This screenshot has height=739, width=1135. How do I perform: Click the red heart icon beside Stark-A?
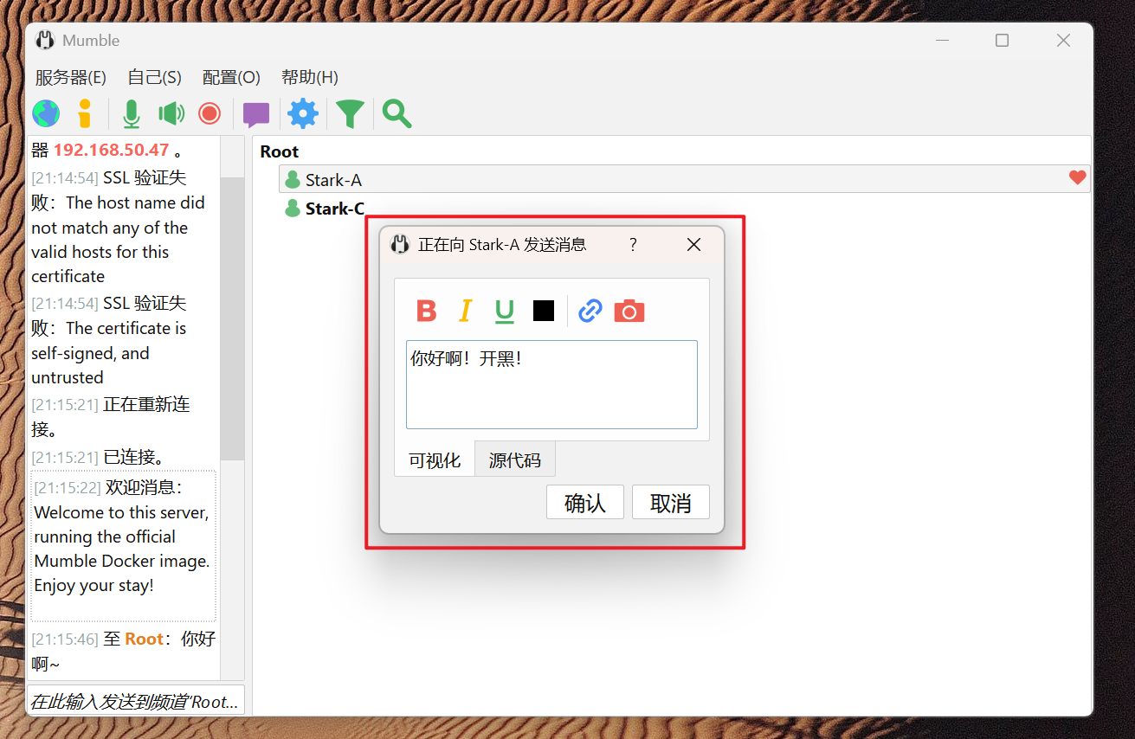[1077, 178]
